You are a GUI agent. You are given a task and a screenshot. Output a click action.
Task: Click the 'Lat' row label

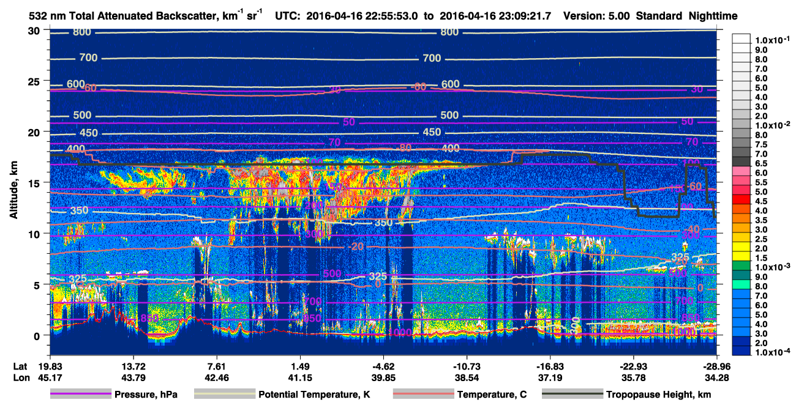tap(21, 366)
